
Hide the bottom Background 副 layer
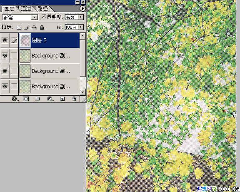pos(5,87)
